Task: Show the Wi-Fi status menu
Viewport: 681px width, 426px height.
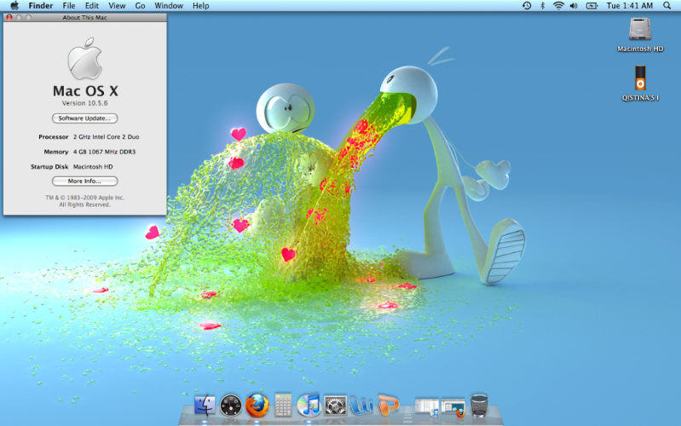Action: pyautogui.click(x=558, y=6)
